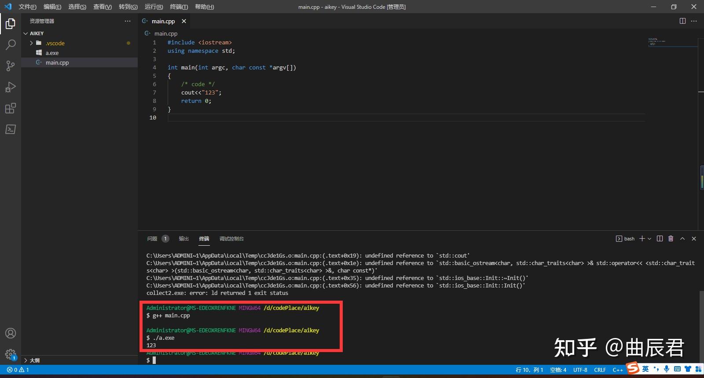The height and width of the screenshot is (378, 704).
Task: Switch to the 输出 output tab
Action: click(x=184, y=239)
